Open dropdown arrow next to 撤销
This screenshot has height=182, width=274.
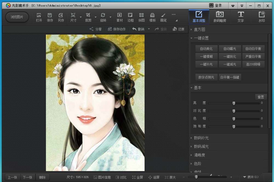[149, 29]
